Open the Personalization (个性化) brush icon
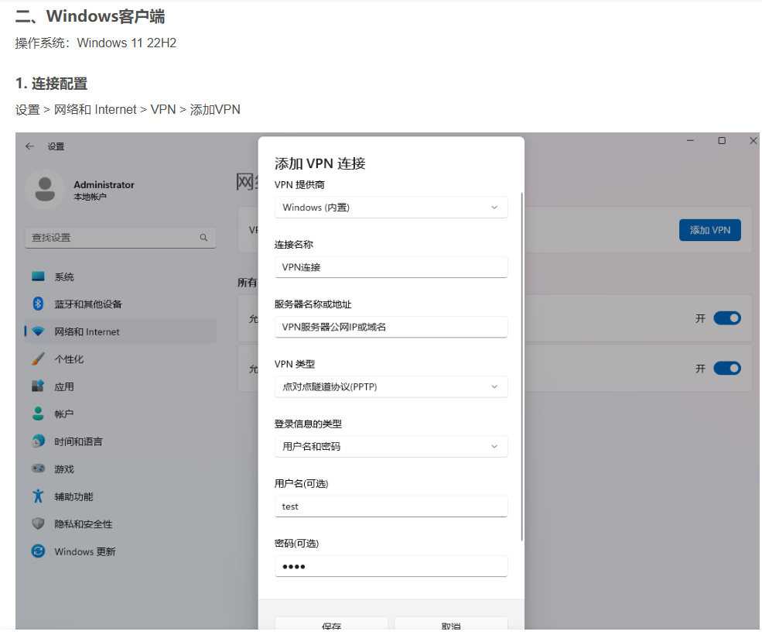This screenshot has height=635, width=762. 38,359
